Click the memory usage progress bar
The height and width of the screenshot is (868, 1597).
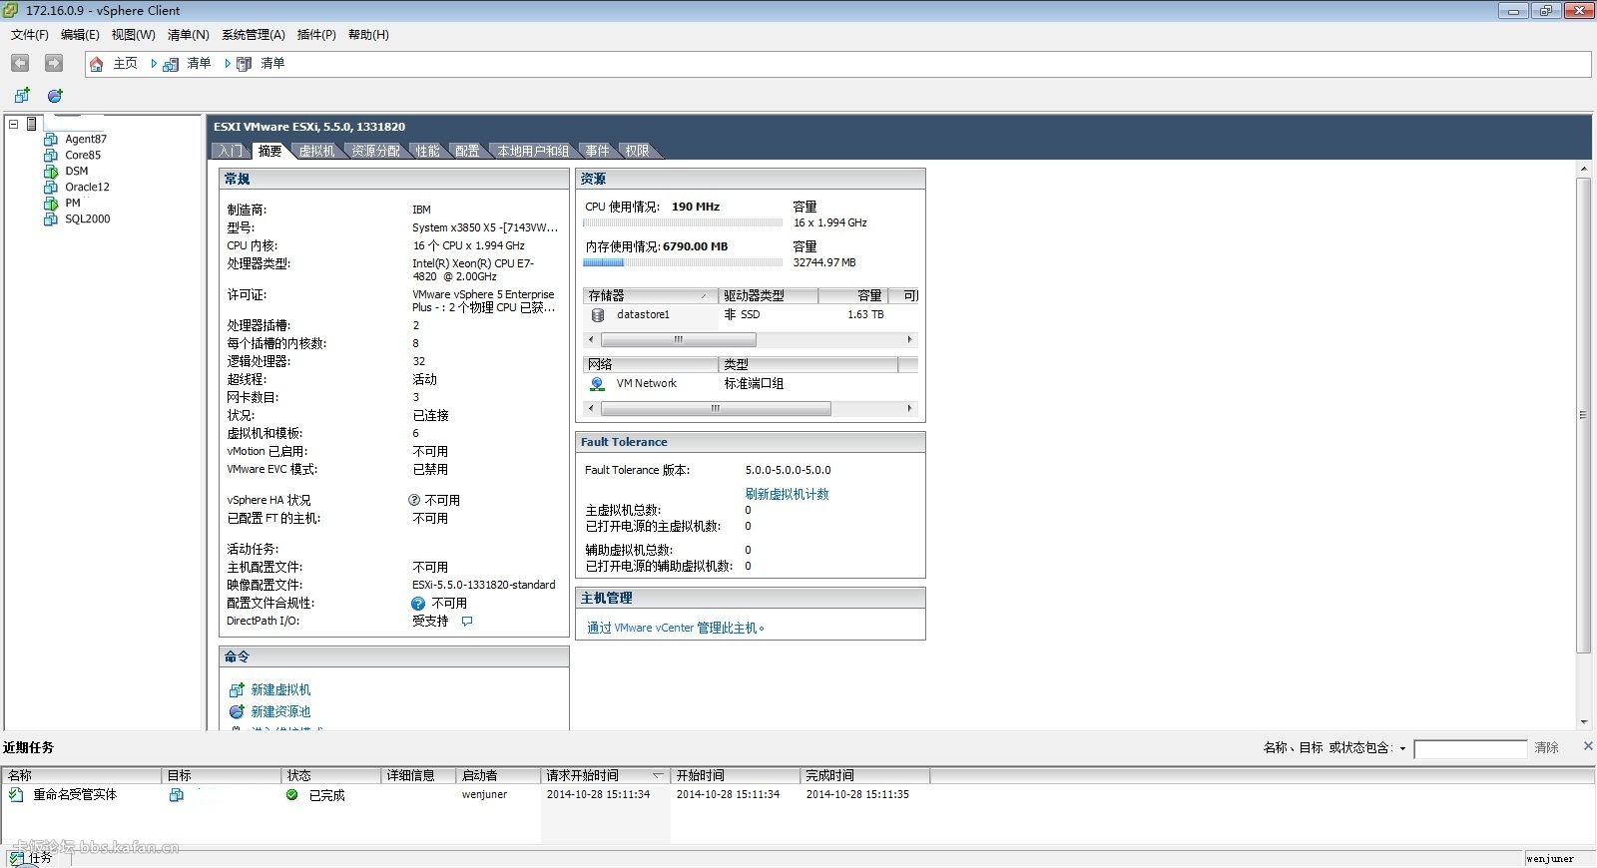683,262
